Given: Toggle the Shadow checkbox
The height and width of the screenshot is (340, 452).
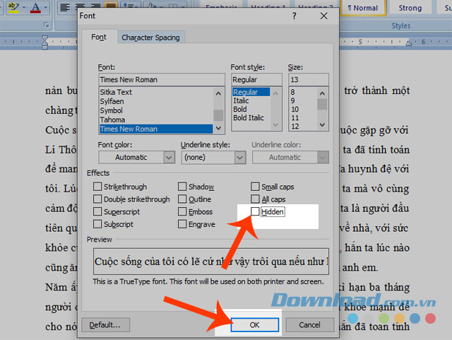Looking at the screenshot, I should coord(182,187).
